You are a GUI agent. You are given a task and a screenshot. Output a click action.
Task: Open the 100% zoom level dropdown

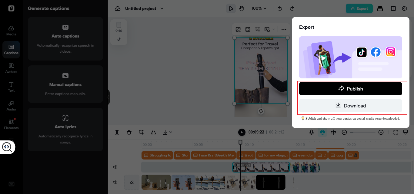259,8
